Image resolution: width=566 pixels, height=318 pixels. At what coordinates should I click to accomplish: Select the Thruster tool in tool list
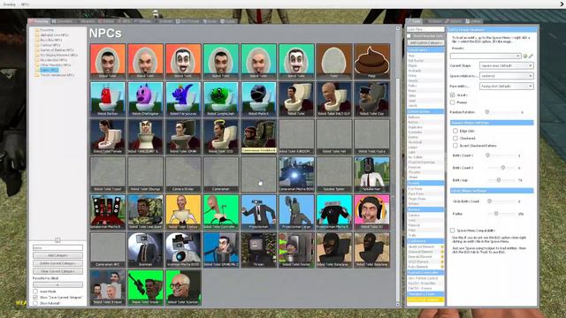415,172
